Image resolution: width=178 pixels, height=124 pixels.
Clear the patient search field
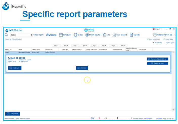pyautogui.click(x=31, y=35)
